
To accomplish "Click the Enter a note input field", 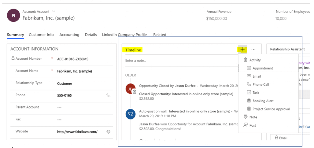I will (178, 61).
